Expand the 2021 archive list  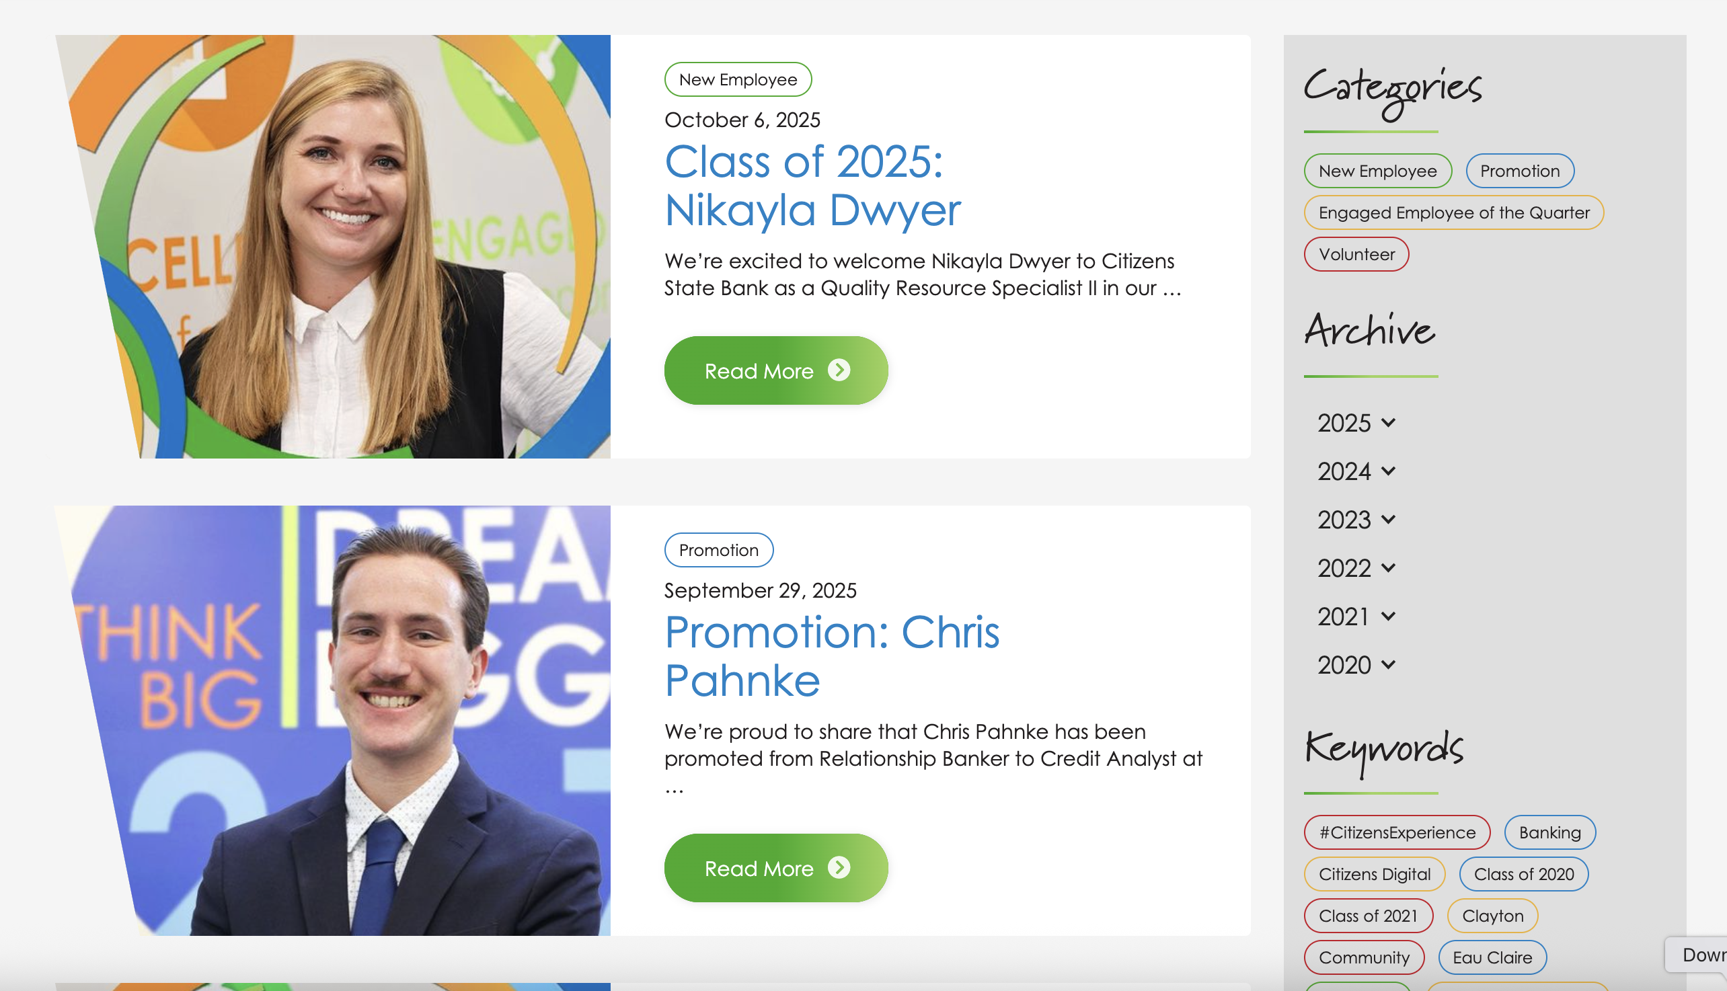[1356, 616]
